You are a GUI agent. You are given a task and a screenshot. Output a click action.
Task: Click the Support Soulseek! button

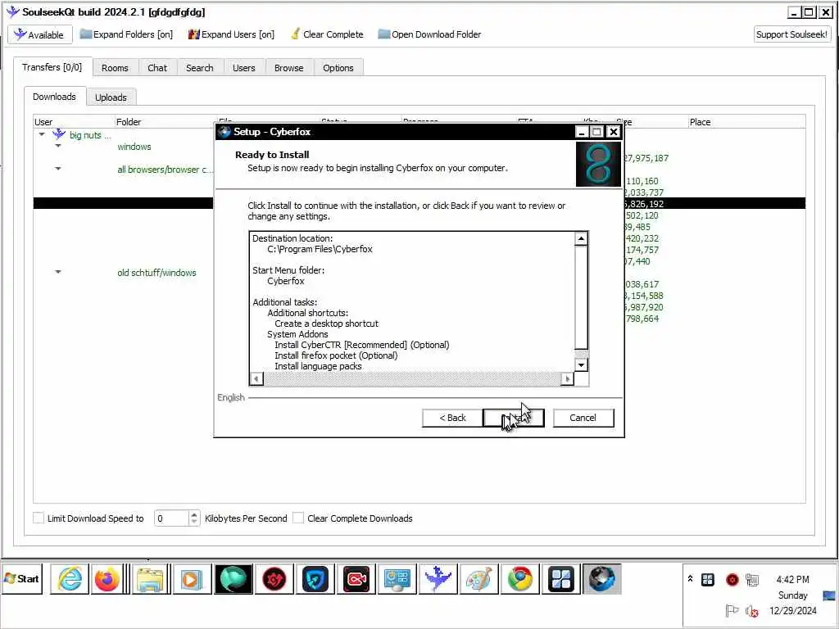tap(791, 34)
